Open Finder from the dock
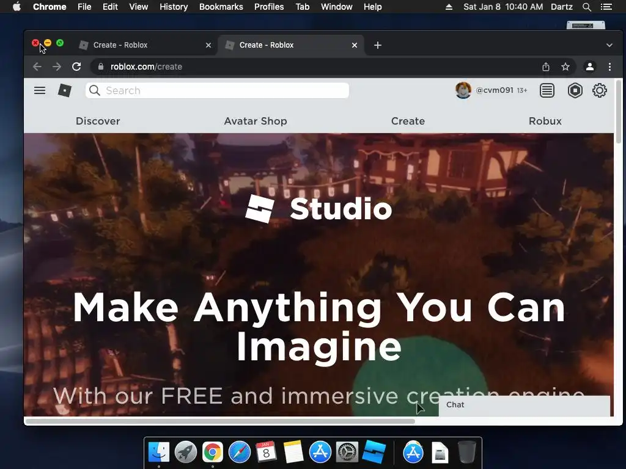Screen dimensions: 626x469 159,453
